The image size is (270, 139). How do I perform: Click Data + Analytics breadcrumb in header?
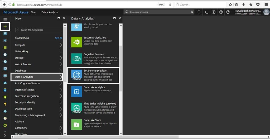[x=50, y=12]
